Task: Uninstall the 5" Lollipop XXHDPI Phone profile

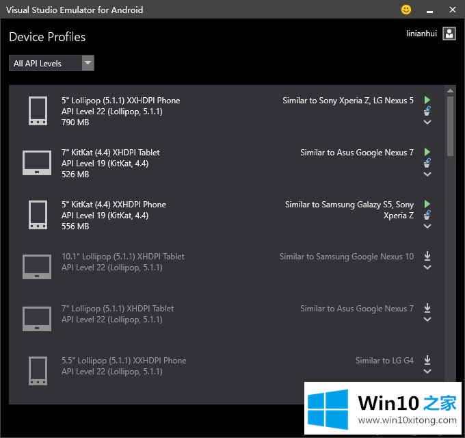Action: pyautogui.click(x=427, y=111)
